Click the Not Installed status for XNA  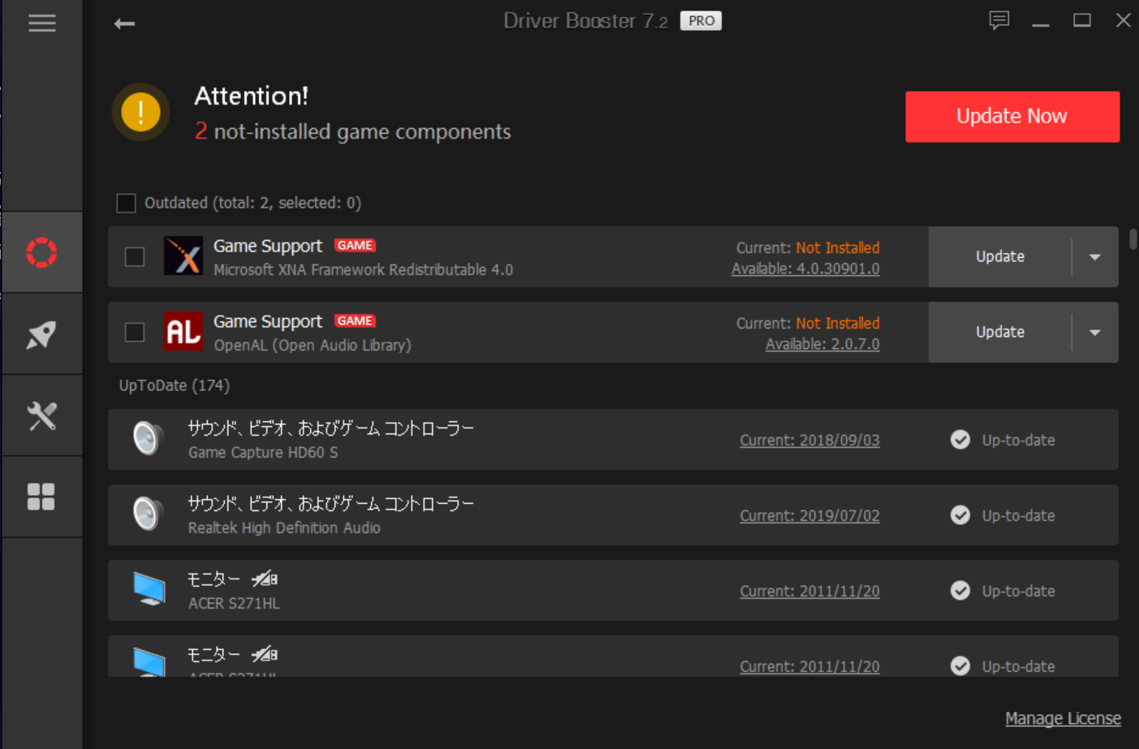(838, 248)
